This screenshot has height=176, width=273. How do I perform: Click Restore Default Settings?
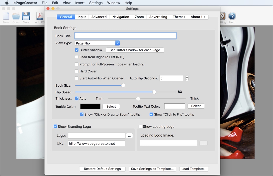point(102,169)
